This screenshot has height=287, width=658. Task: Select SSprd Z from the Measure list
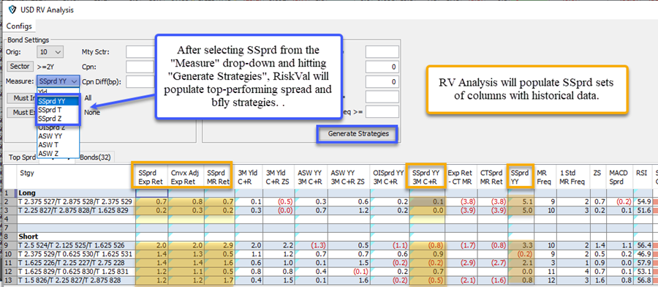click(x=58, y=118)
